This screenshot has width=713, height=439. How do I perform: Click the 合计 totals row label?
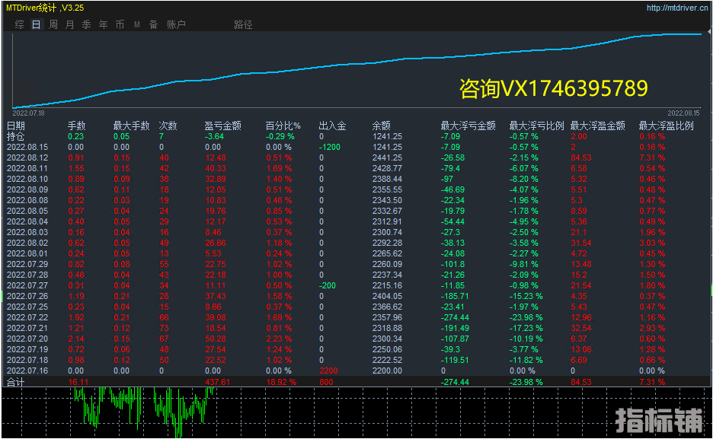pyautogui.click(x=16, y=381)
